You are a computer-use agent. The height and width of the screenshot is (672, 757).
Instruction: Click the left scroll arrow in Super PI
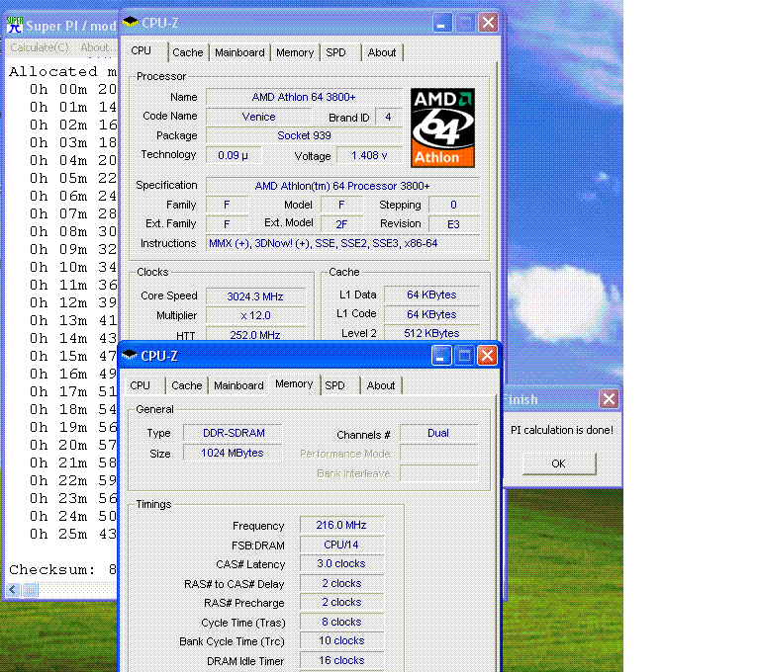[13, 589]
